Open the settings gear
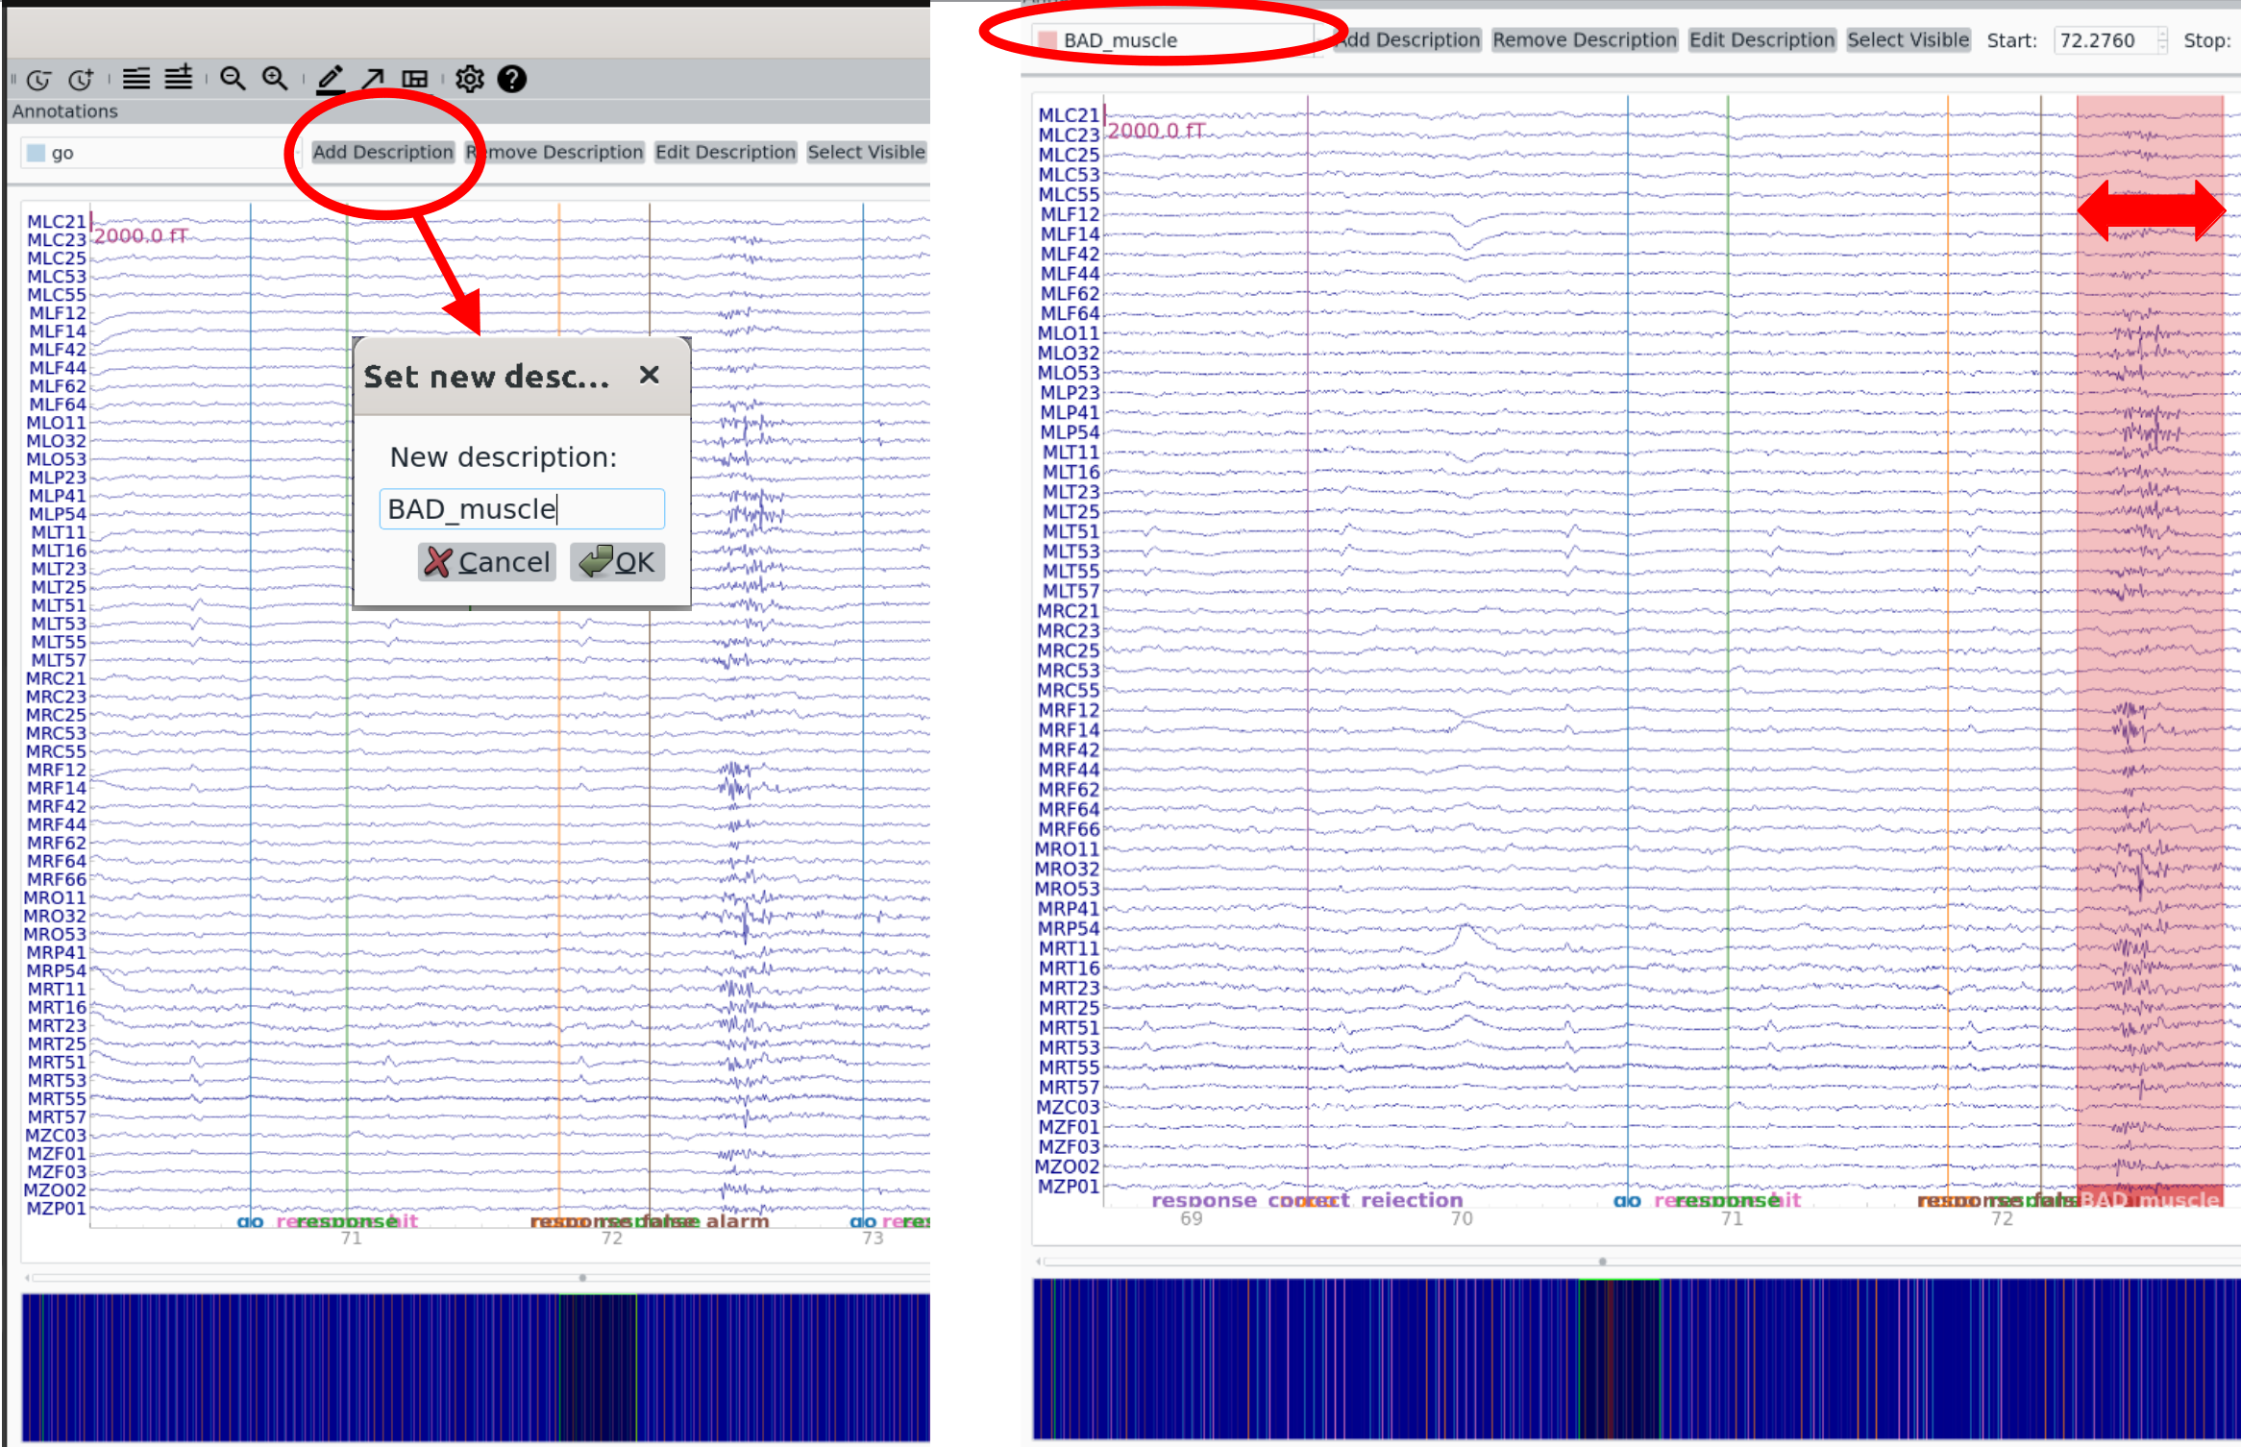 click(x=469, y=79)
